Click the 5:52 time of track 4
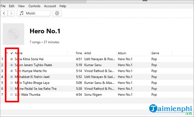The height and width of the screenshot is (117, 194). click(79, 77)
